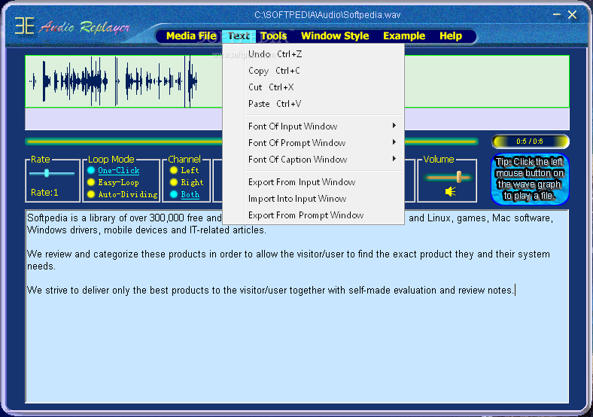Click the Volume slider handle
This screenshot has width=593, height=417.
[459, 177]
